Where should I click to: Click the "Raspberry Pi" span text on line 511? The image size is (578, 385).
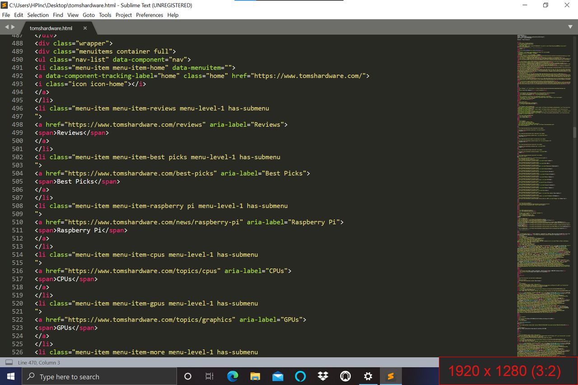point(79,230)
